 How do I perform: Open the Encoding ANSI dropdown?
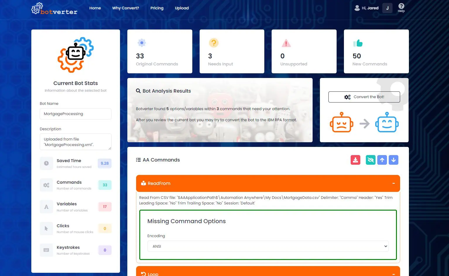click(268, 246)
